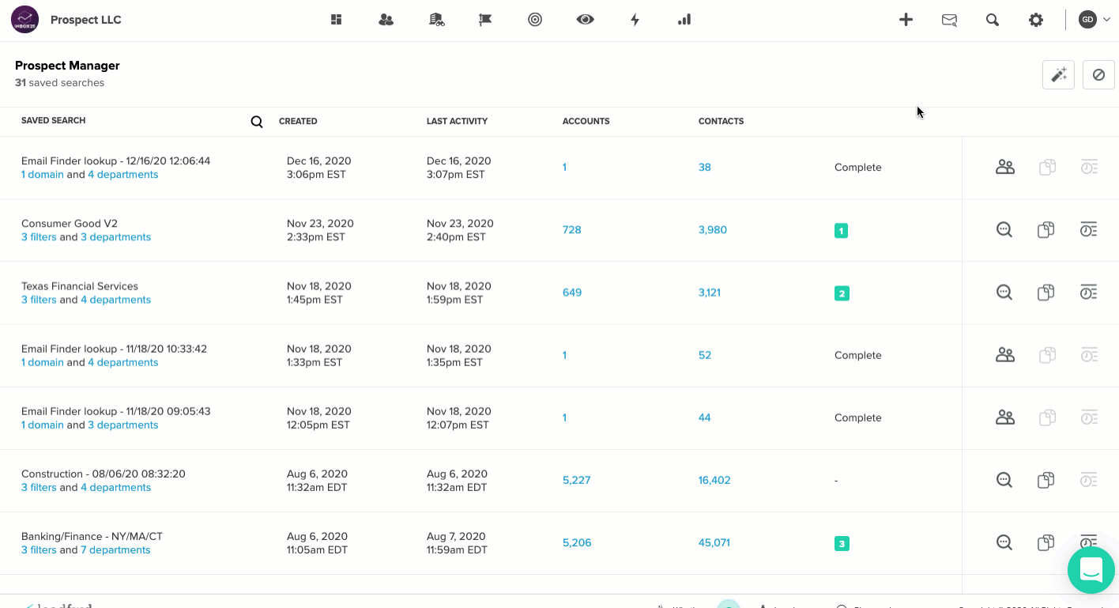
Task: Click 3,980 contacts link for Consumer Good V2
Action: pos(713,230)
